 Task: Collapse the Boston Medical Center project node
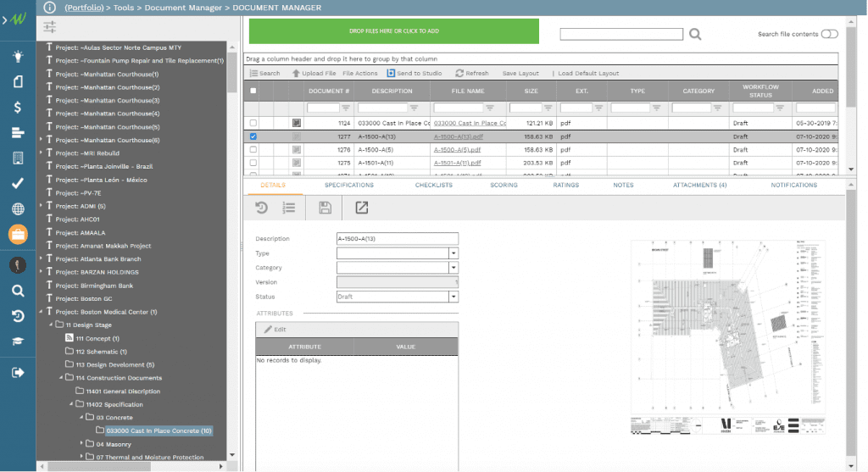(41, 312)
